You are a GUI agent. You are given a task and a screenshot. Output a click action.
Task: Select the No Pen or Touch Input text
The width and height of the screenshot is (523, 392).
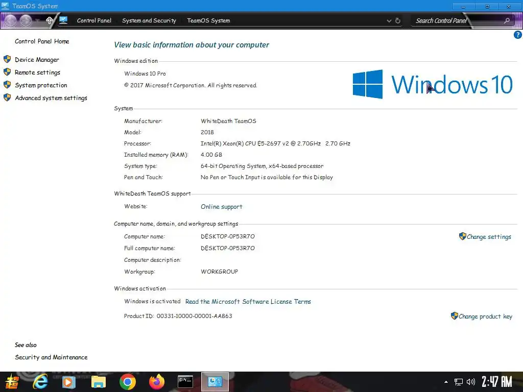tap(267, 177)
